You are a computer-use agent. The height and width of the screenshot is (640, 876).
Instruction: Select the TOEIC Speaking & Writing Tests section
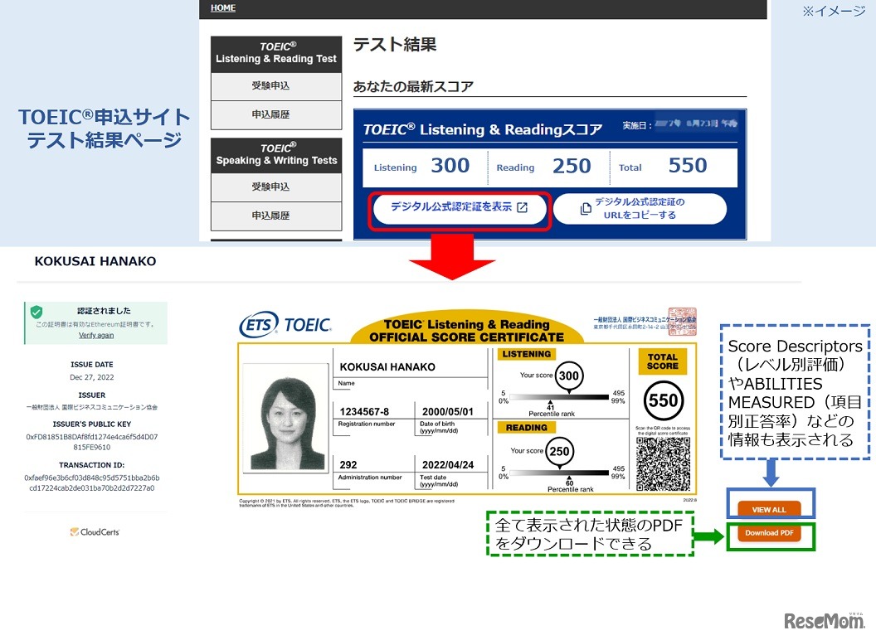275,153
